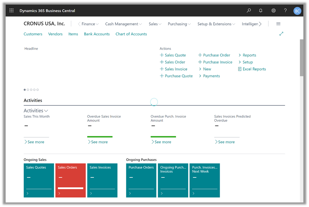Select the first headline carousel dot

click(x=25, y=90)
